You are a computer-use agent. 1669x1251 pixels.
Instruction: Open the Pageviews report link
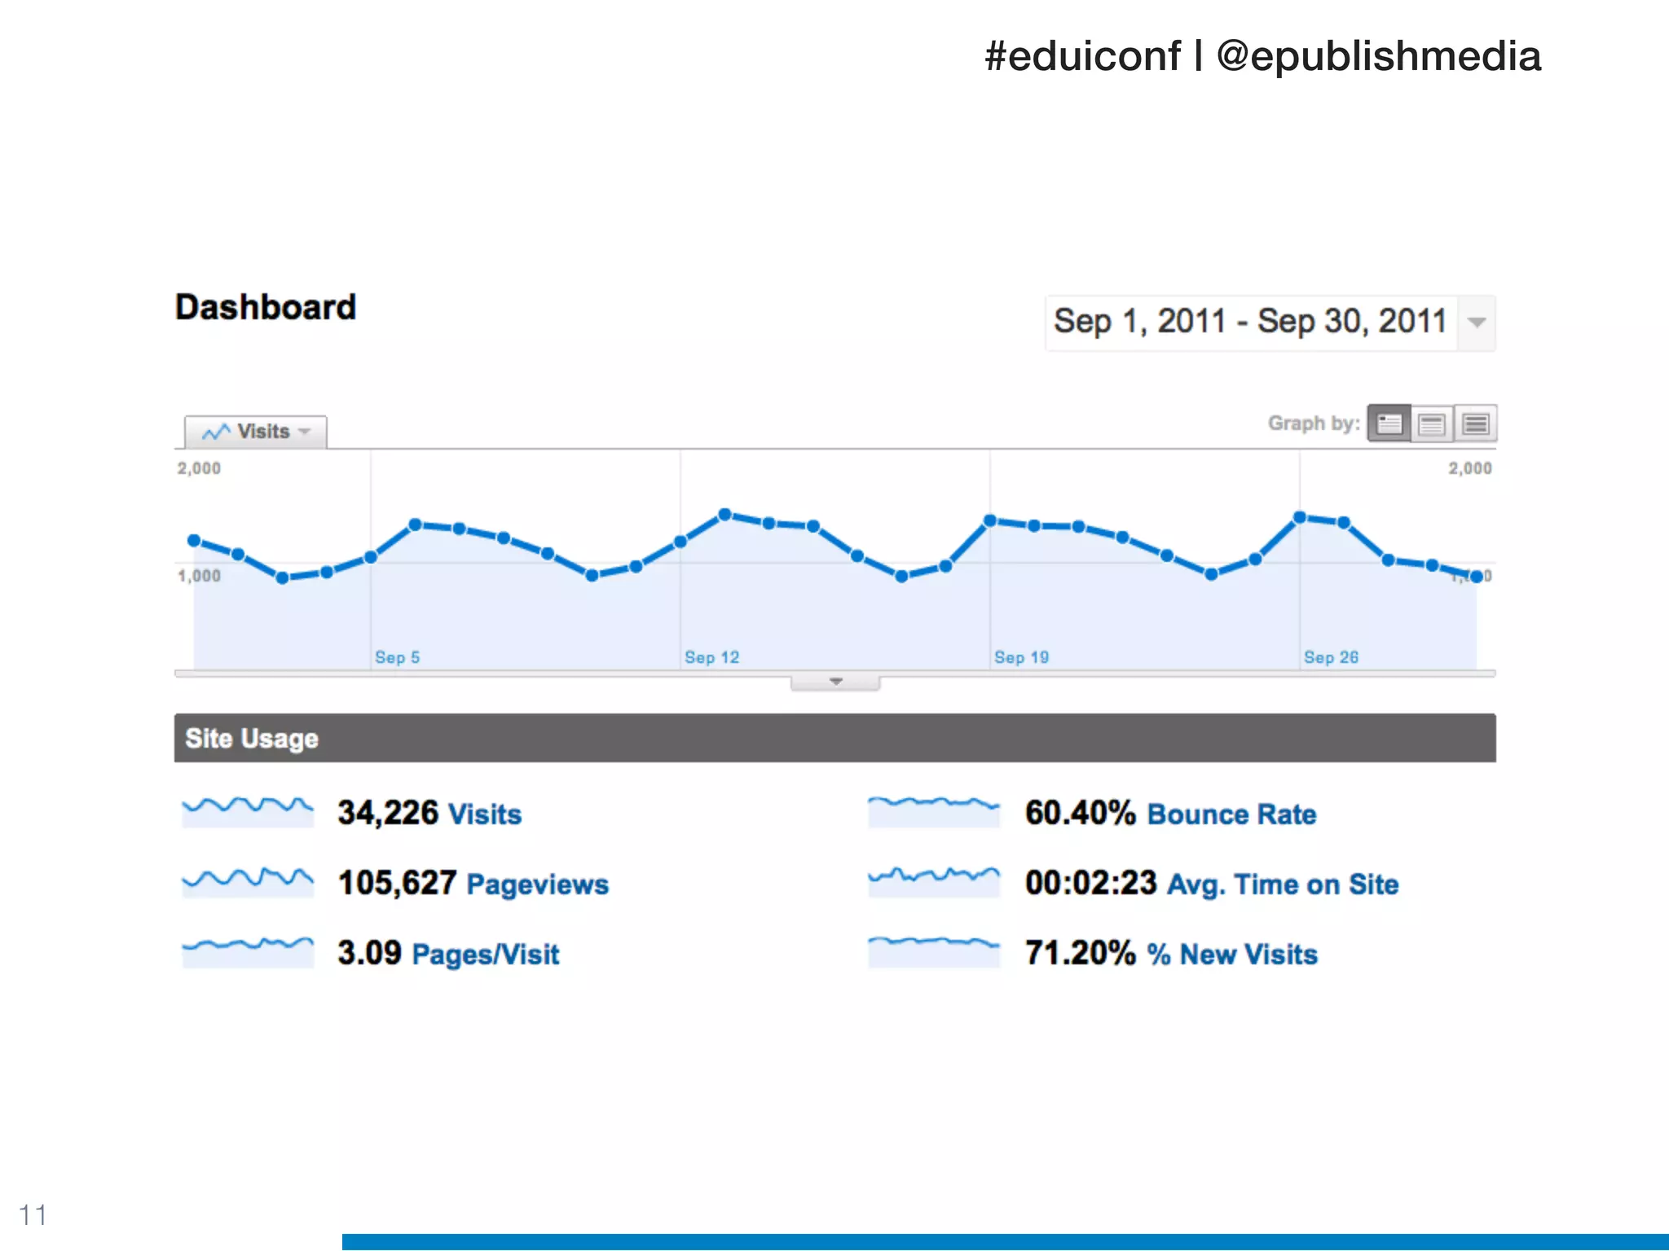(537, 884)
